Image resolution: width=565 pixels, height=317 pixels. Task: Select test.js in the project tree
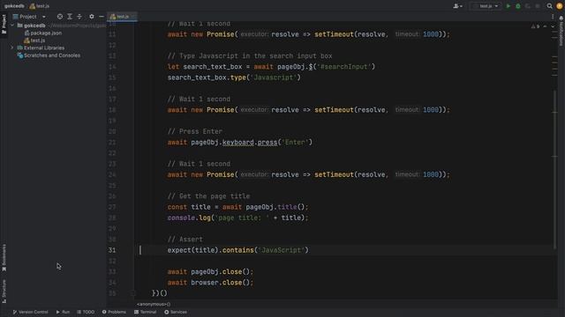click(x=34, y=41)
